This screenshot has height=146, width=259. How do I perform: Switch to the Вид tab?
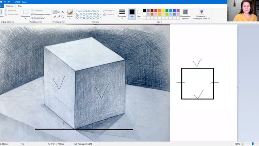click(20, 6)
